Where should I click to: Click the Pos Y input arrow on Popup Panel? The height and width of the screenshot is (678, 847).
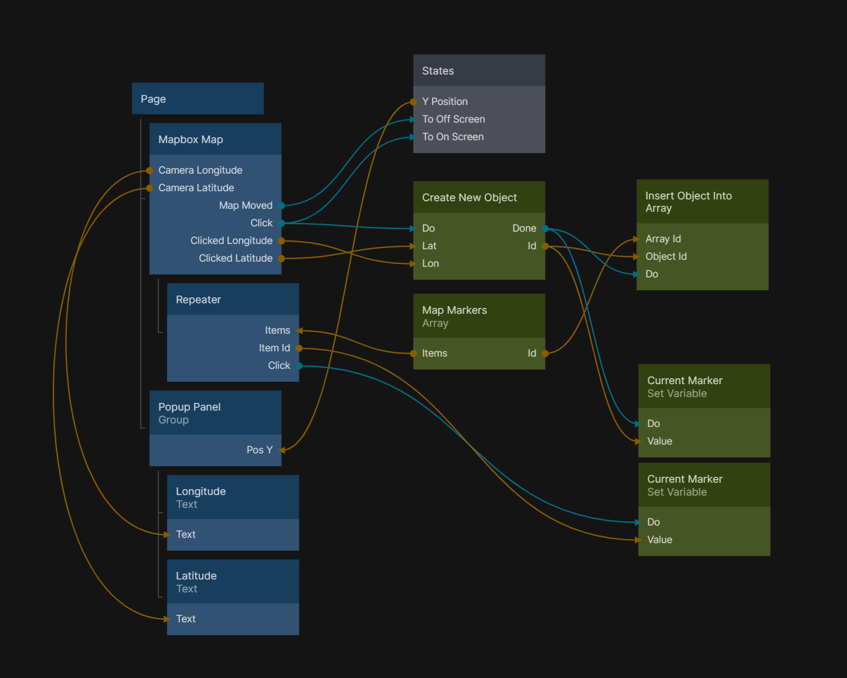[x=282, y=450]
